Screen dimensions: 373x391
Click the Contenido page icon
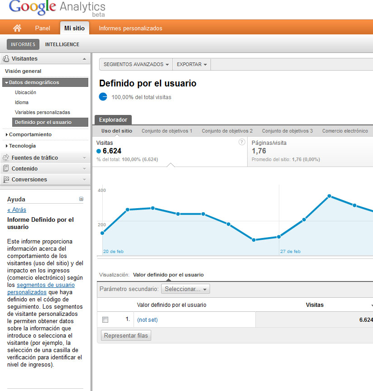click(6, 169)
